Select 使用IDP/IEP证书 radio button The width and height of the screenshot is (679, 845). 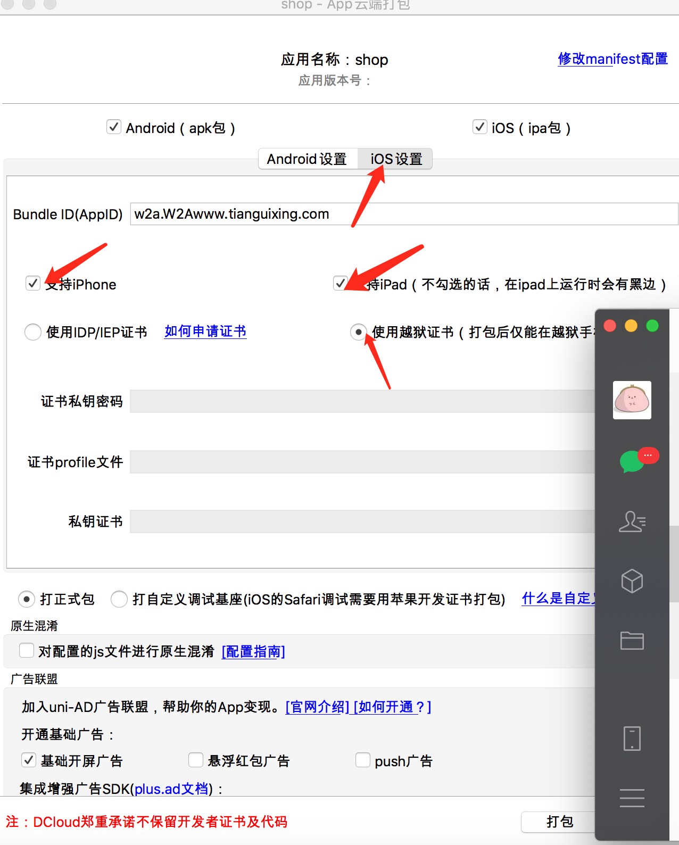tap(33, 332)
